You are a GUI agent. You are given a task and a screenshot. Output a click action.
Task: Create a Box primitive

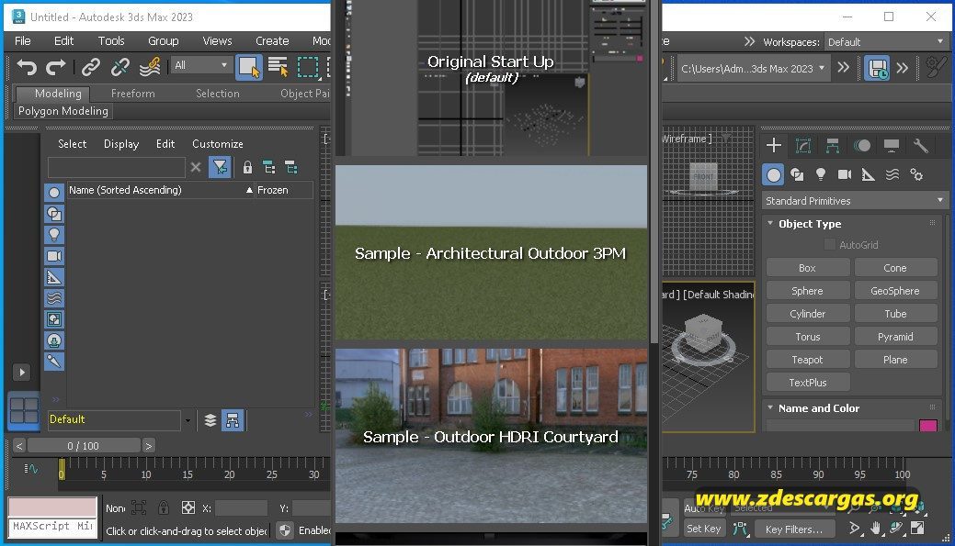(808, 268)
